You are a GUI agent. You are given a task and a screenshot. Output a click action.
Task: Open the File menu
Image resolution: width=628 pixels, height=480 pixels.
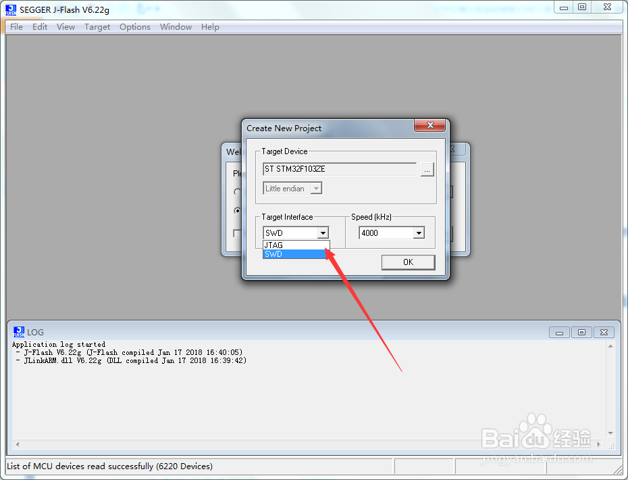(x=16, y=27)
